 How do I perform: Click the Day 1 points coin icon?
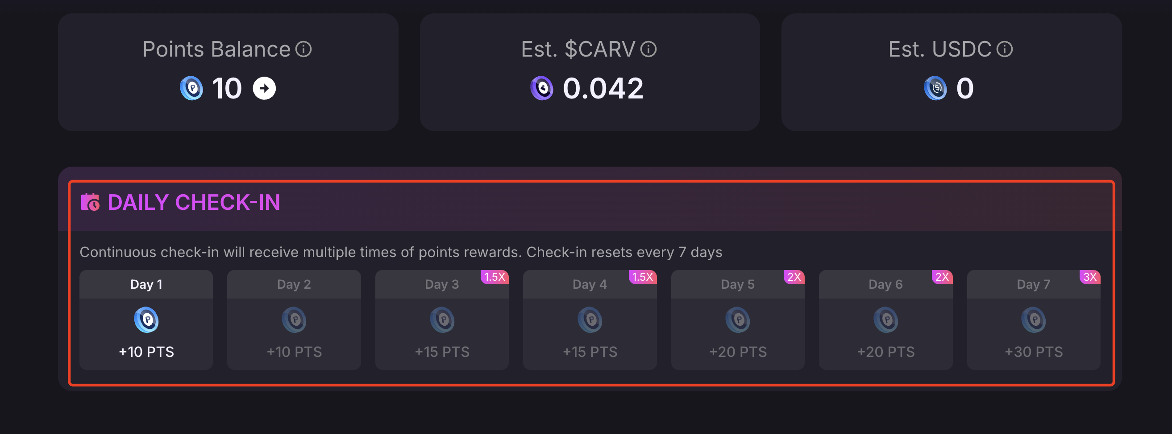pos(146,319)
